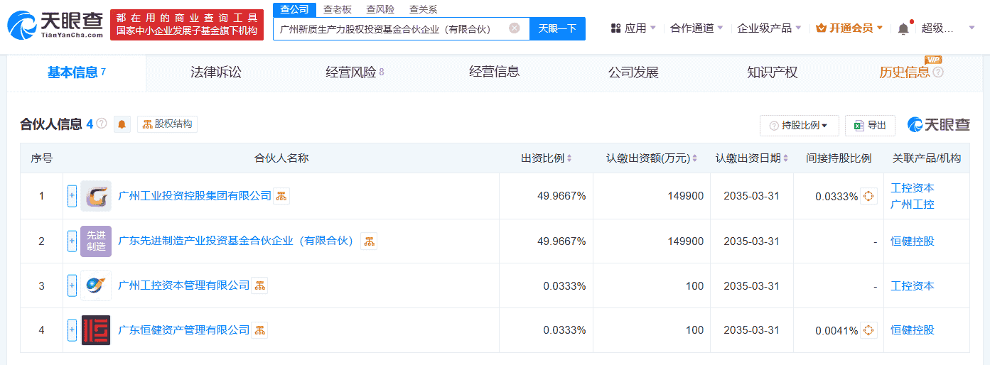Clear the search box with the X icon
Screen dimensions: 990x365
tap(515, 28)
